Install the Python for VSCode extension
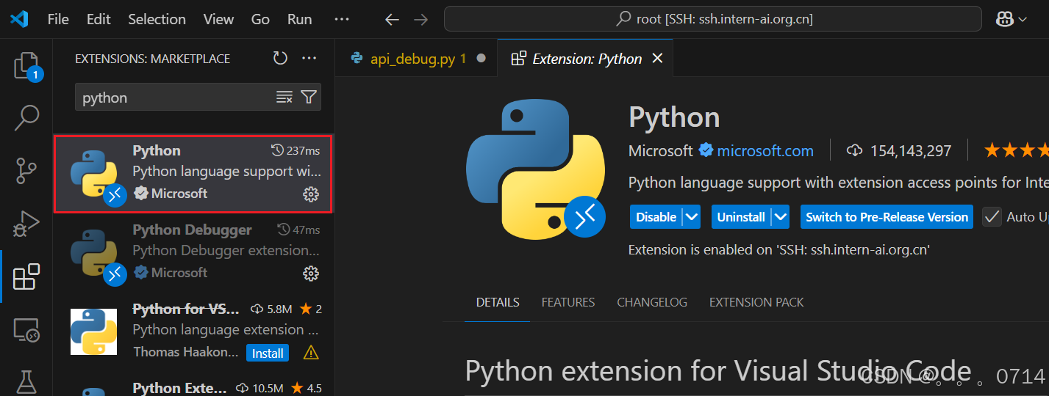The image size is (1049, 396). click(268, 353)
